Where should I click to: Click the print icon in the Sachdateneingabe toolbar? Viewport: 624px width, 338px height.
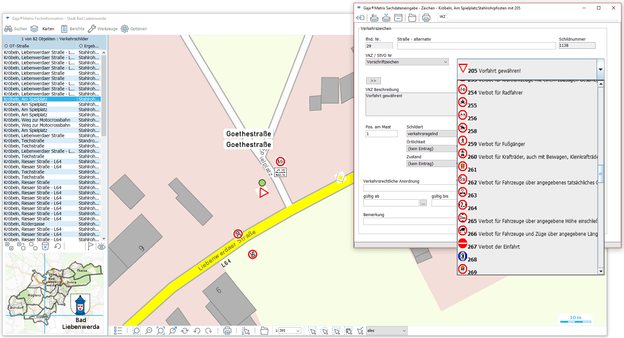pos(426,18)
